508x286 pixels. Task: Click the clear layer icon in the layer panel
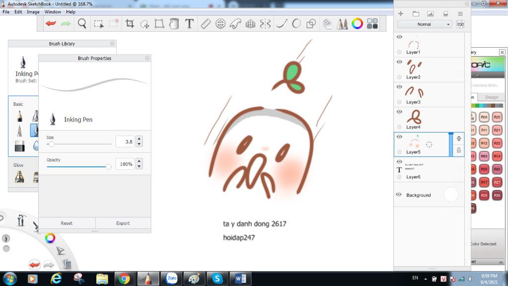click(445, 13)
